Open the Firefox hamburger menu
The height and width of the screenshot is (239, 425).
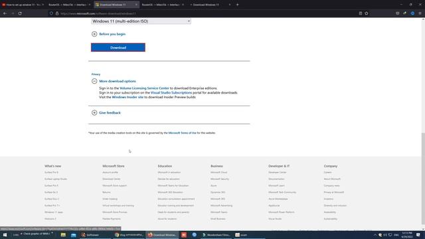pos(420,13)
